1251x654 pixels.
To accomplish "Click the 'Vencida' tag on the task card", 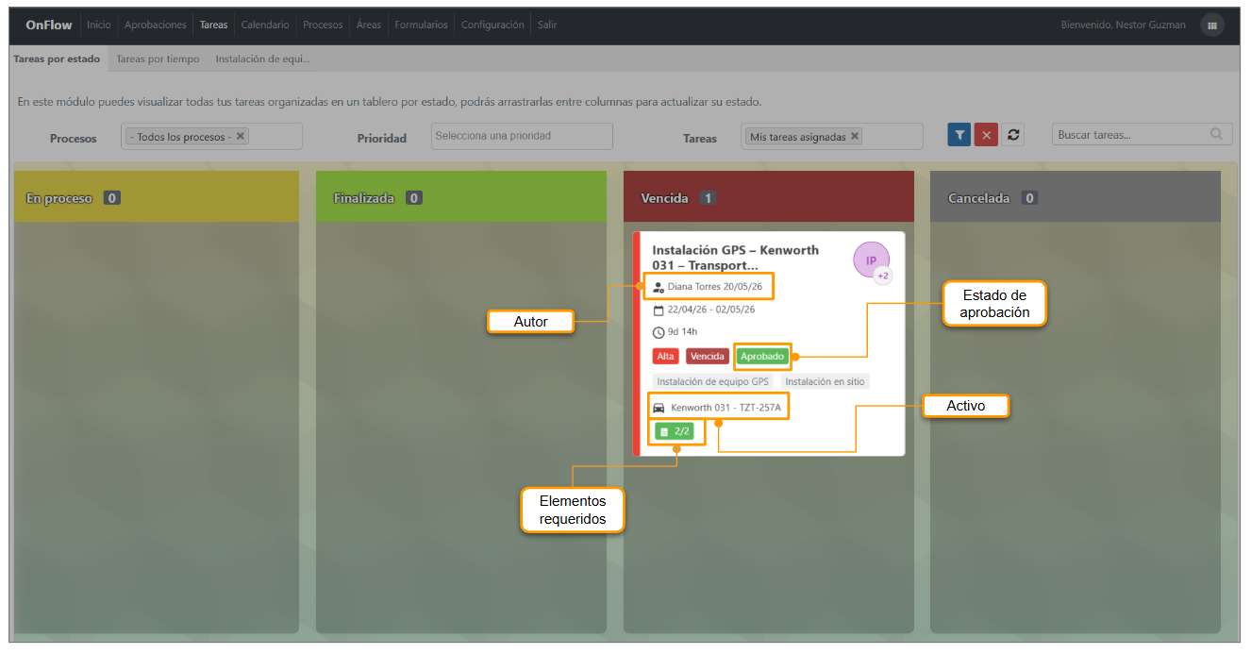I will pyautogui.click(x=707, y=357).
